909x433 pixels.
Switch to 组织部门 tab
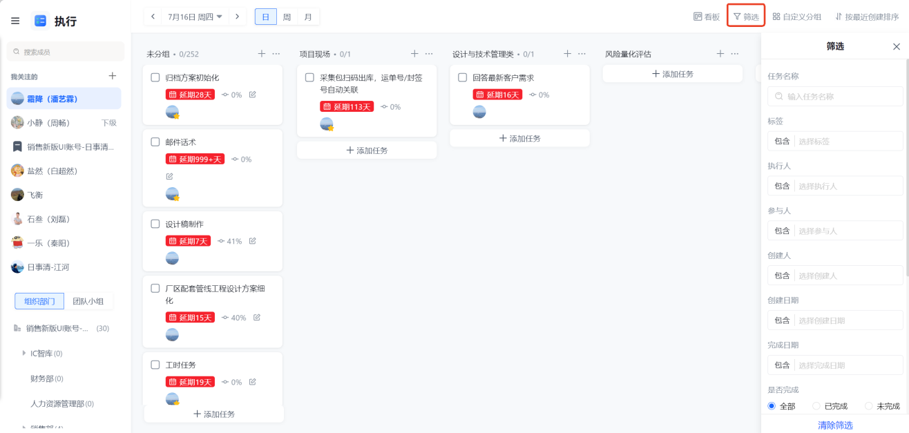39,301
